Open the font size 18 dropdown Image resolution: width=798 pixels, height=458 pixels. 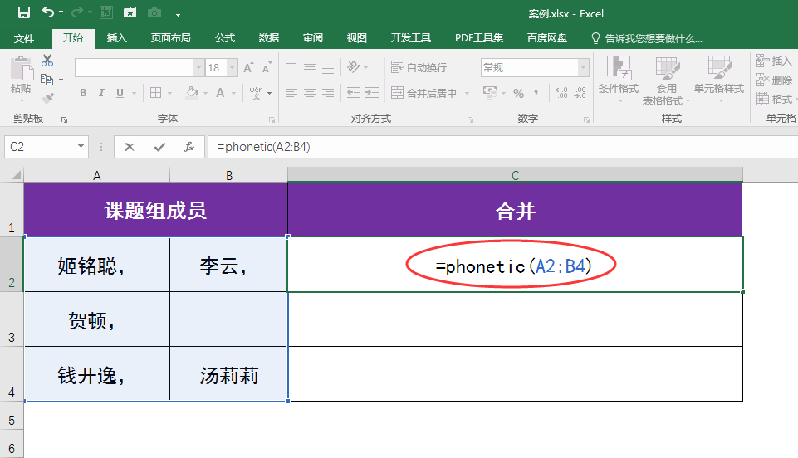[232, 67]
